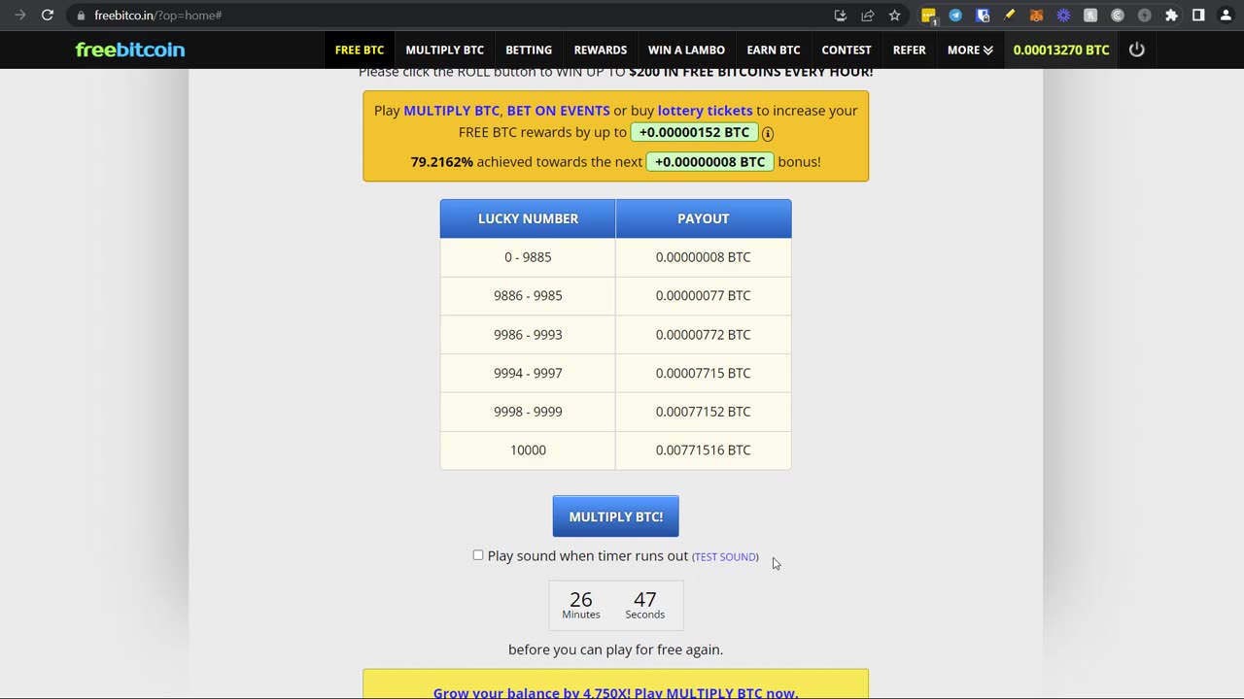Follow BET ON EVENTS link

(559, 111)
